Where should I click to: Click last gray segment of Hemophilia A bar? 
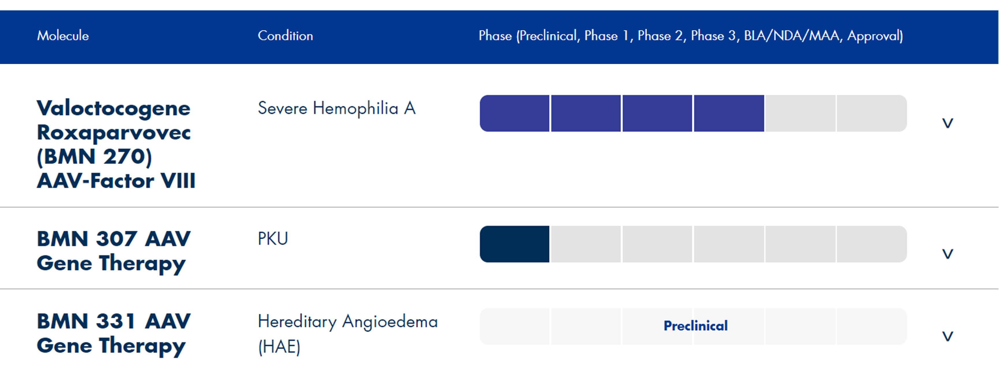(x=871, y=113)
